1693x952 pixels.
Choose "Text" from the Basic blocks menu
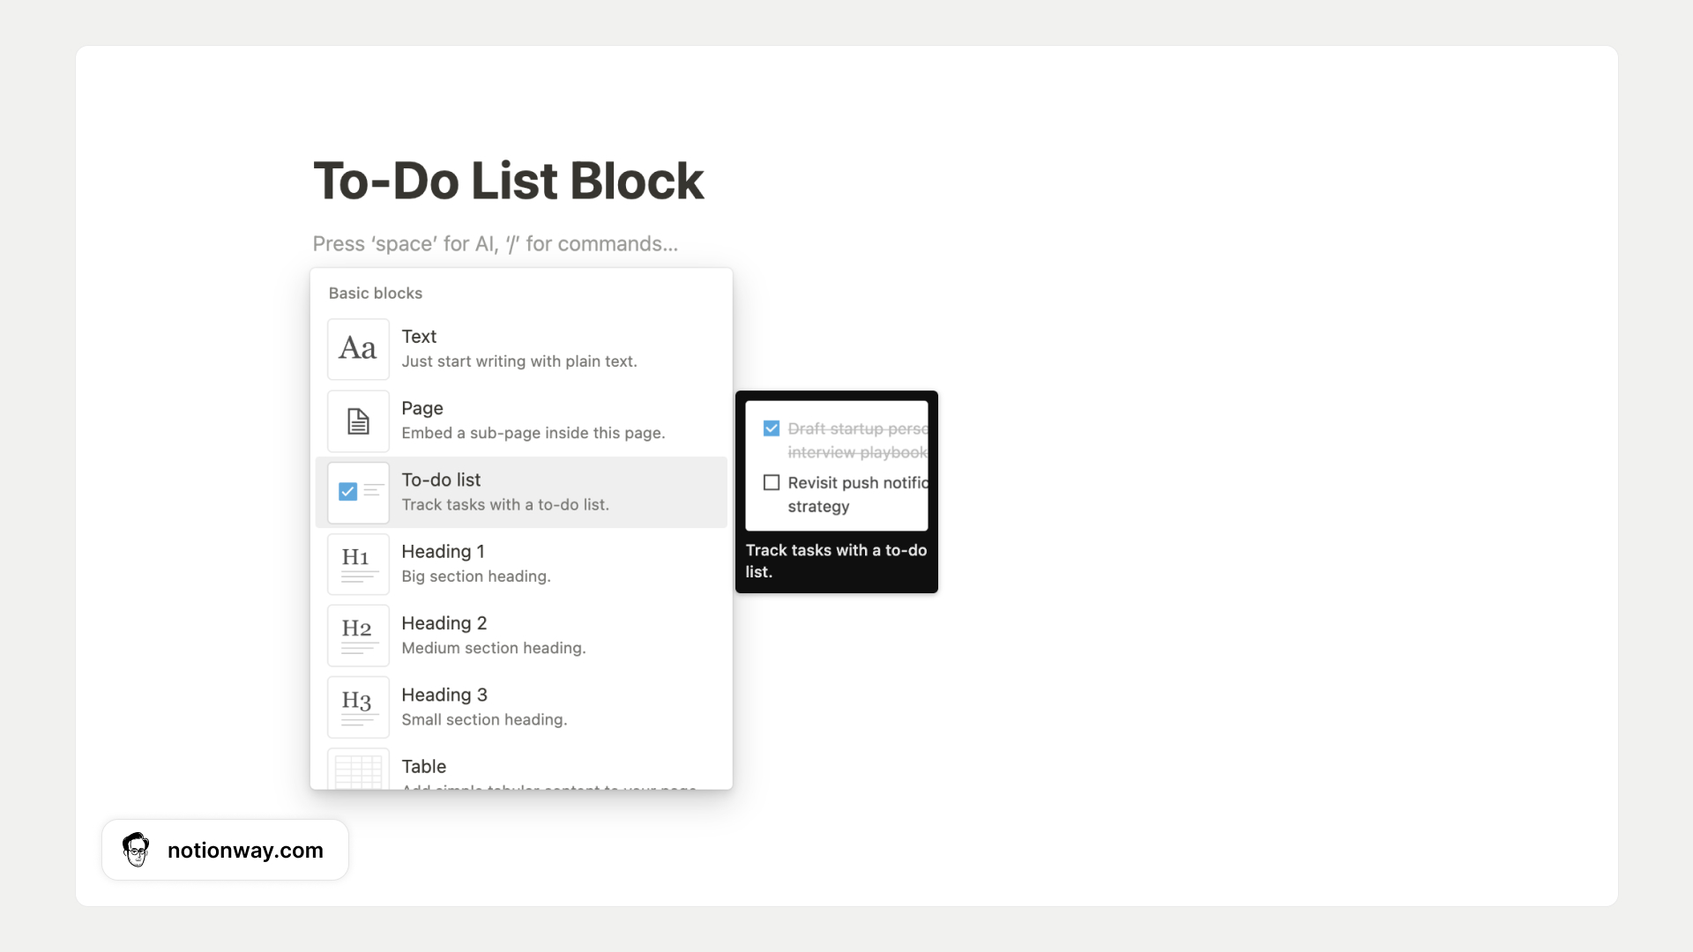[x=520, y=347]
